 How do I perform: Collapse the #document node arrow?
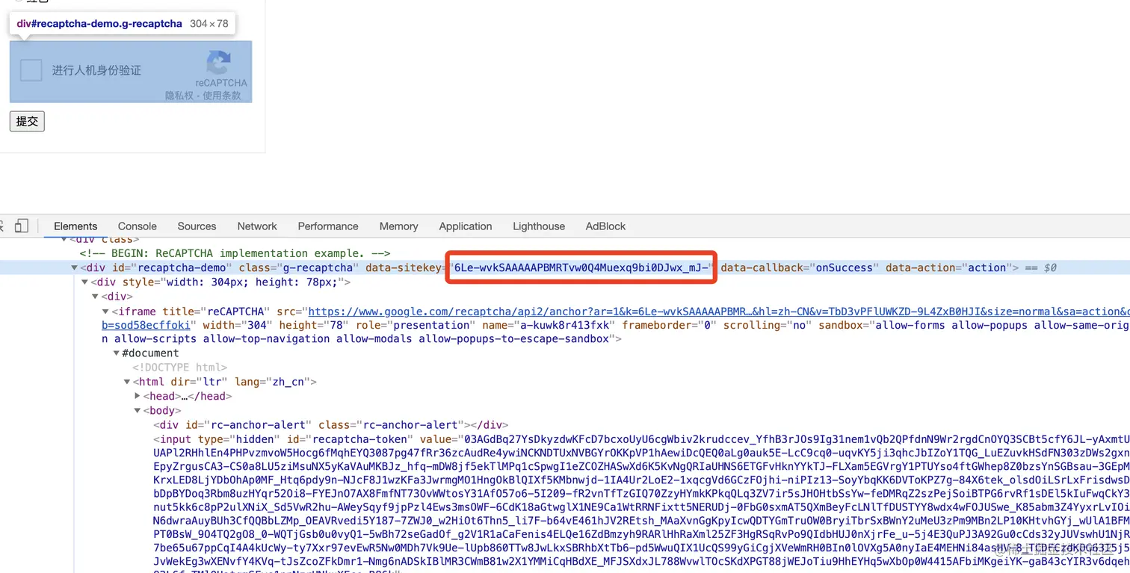click(x=117, y=353)
